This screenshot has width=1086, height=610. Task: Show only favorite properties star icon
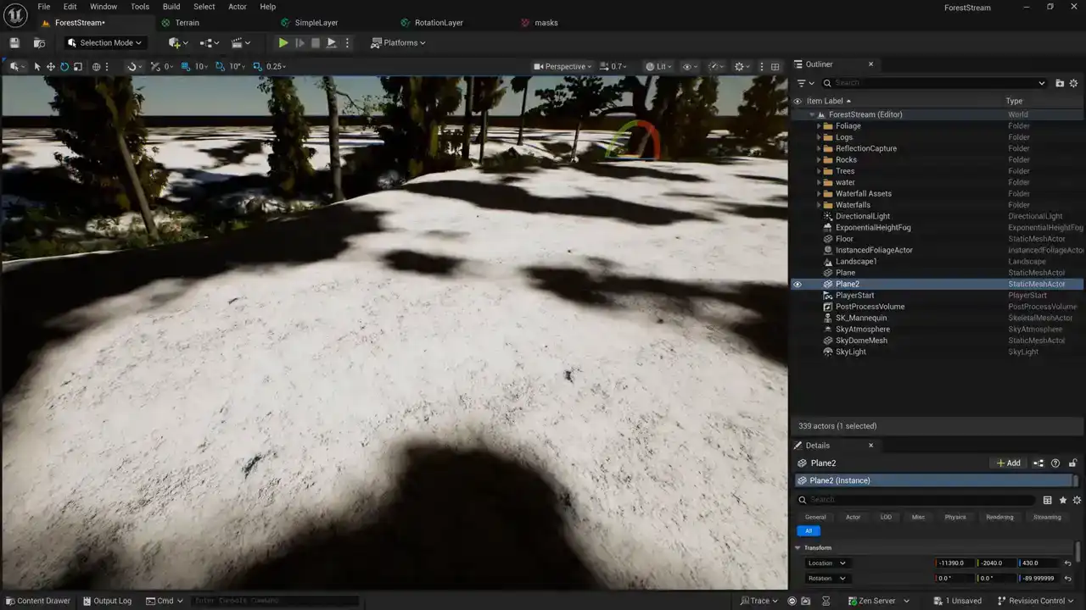pyautogui.click(x=1062, y=500)
